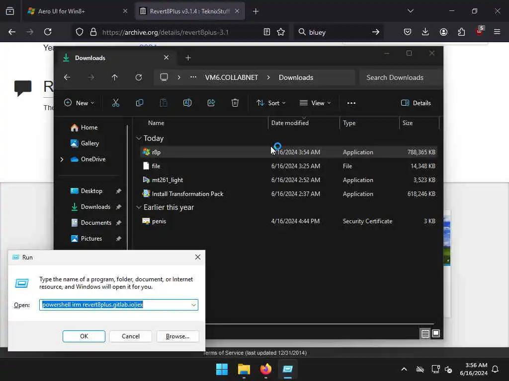Switch to Revert8Plus v3.1.4 tab
509x381 pixels.
click(190, 11)
